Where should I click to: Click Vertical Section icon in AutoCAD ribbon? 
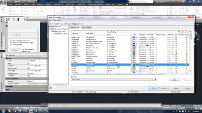click(182, 9)
